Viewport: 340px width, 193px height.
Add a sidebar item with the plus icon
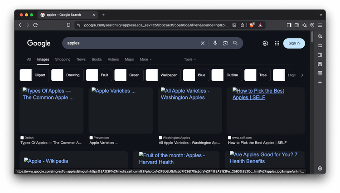[320, 83]
